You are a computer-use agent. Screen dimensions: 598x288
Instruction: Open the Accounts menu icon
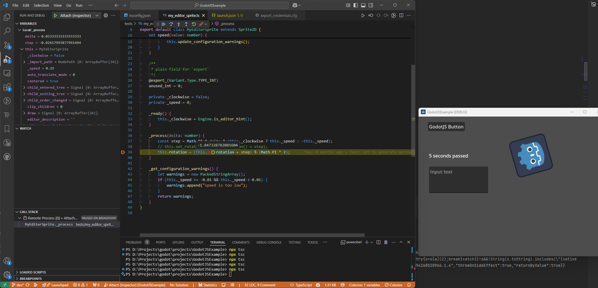coord(7,261)
